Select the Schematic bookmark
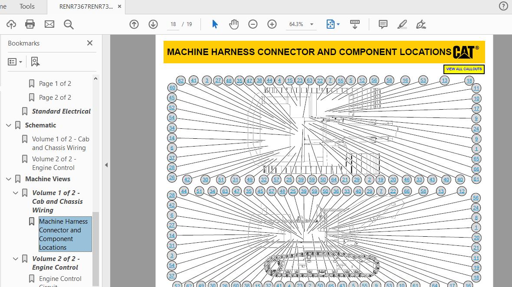 [40, 125]
